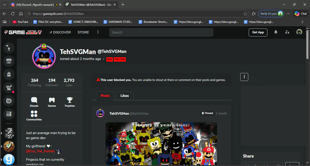Open the browser Settings and more menu

point(288,14)
